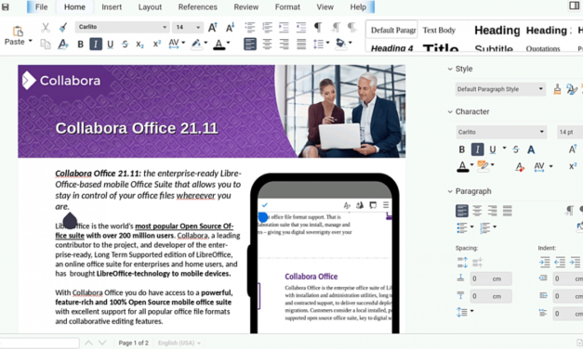The width and height of the screenshot is (583, 349).
Task: Decrease font size with the small A icon
Action: [231, 27]
